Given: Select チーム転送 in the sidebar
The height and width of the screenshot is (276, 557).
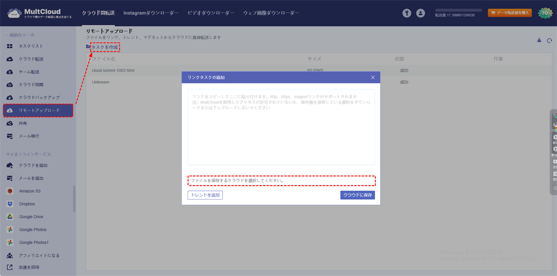Looking at the screenshot, I should (29, 72).
